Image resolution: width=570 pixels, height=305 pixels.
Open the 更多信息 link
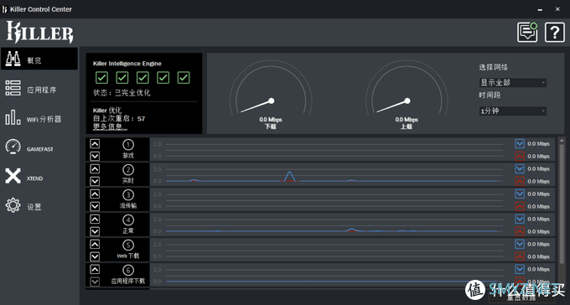(110, 127)
